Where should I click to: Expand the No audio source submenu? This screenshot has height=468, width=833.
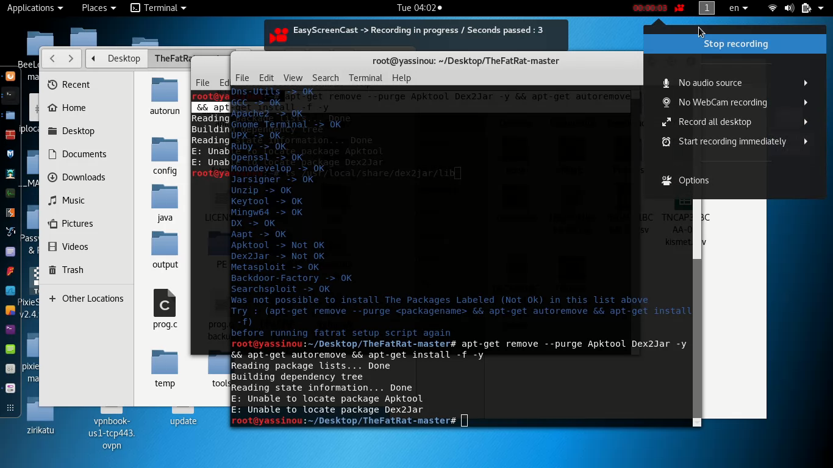click(x=805, y=83)
